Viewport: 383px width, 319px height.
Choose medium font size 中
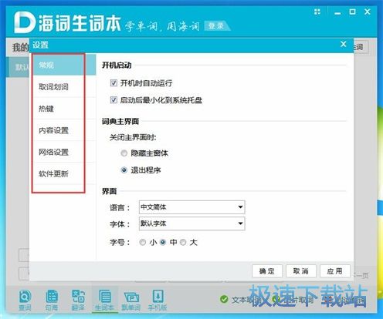point(163,242)
